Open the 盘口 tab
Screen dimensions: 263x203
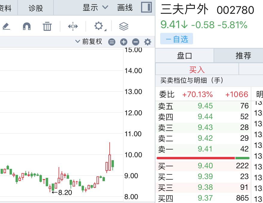[x=184, y=56]
